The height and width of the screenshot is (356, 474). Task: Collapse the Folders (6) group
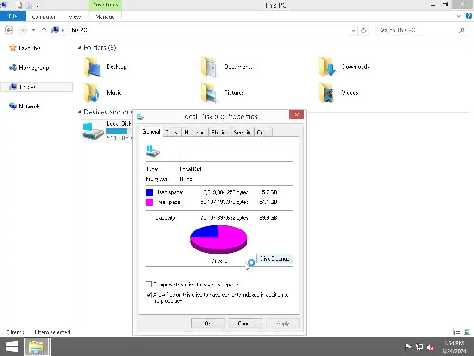click(79, 48)
